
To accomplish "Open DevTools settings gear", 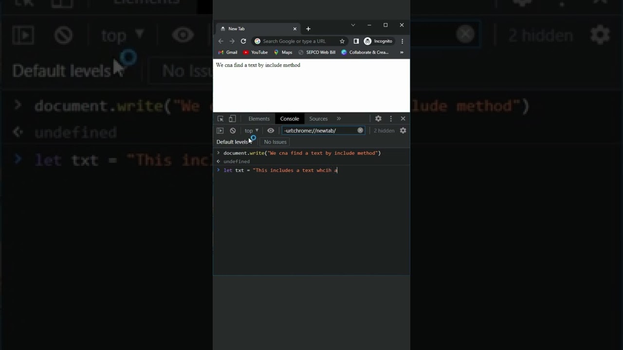I will 378,119.
